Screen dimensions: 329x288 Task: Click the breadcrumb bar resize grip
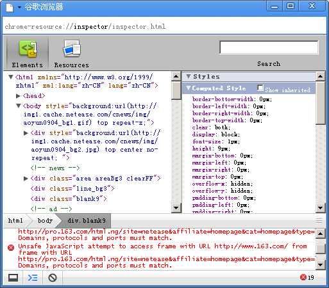[319, 221]
